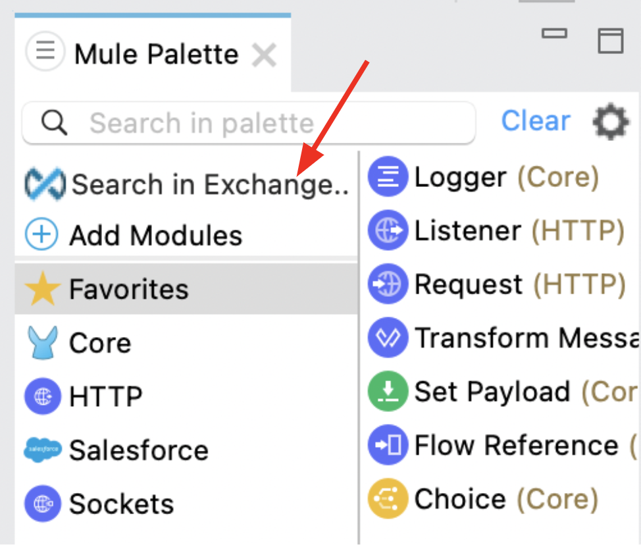Select the Choice router icon

[x=388, y=499]
